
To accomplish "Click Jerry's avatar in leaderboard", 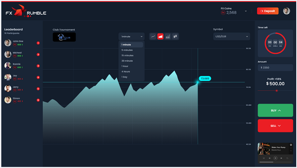I will pyautogui.click(x=8, y=88).
